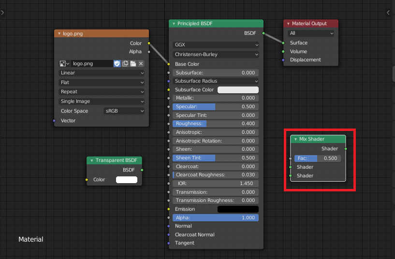Click the Clearcoat Roughness 0.030 slider

(x=216, y=175)
